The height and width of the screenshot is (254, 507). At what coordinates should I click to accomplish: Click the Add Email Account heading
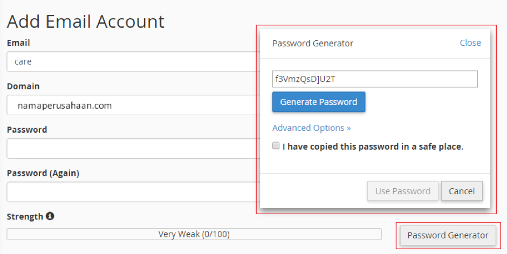[x=85, y=22]
